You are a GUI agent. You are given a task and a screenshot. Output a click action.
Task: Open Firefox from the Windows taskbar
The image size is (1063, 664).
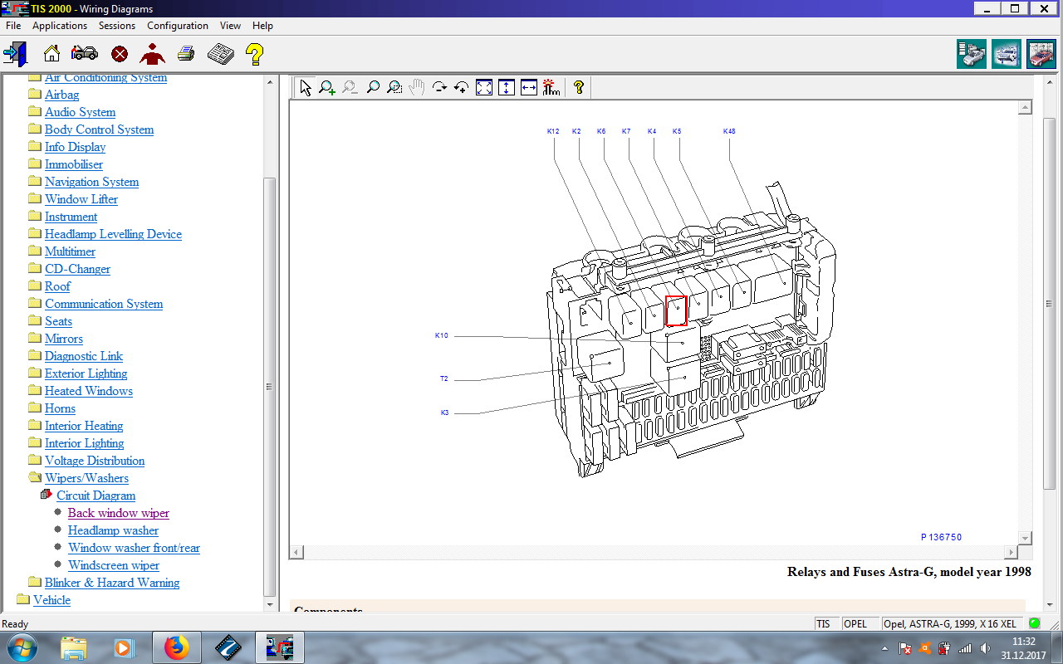pos(176,647)
